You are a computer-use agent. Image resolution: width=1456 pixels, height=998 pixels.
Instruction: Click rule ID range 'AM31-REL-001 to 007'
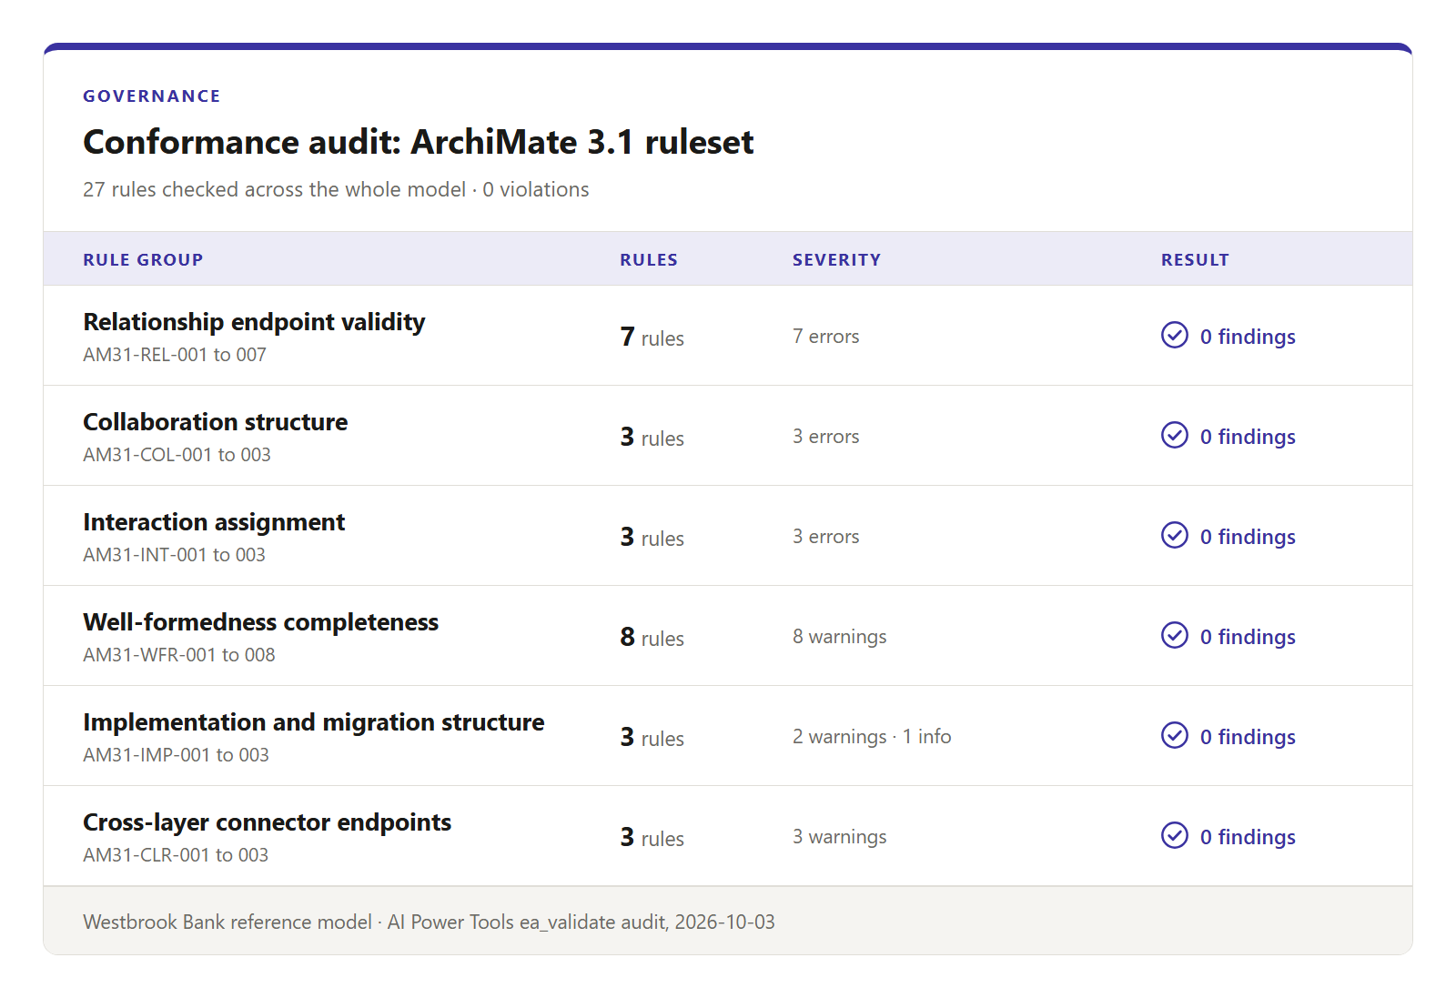[175, 355]
